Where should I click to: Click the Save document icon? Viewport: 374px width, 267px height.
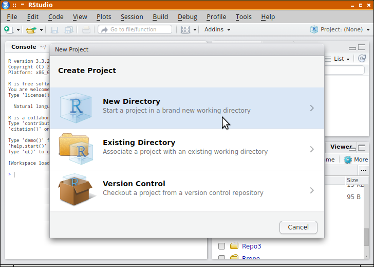coord(54,30)
